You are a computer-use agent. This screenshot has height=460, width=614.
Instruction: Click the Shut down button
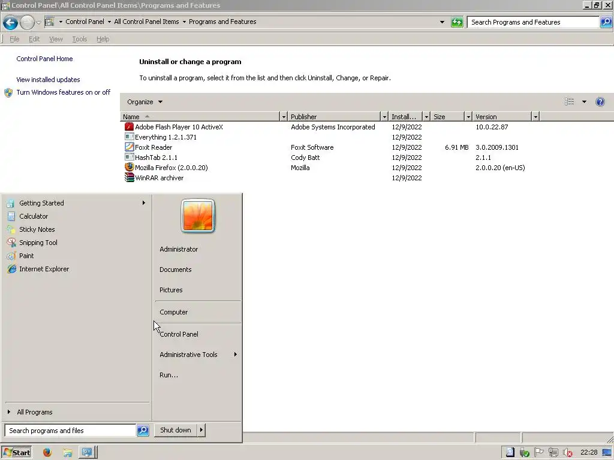coord(176,430)
